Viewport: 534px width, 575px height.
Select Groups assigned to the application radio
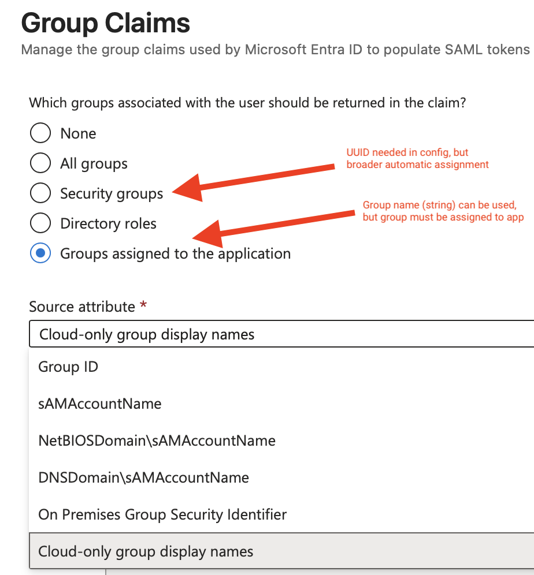click(x=40, y=253)
